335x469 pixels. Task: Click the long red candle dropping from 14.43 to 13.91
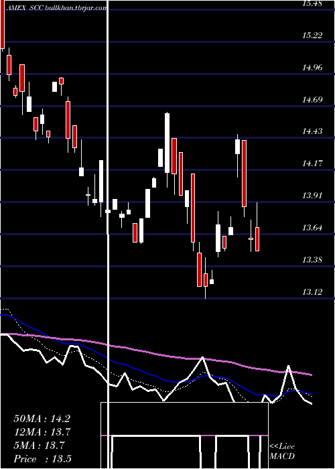point(245,174)
